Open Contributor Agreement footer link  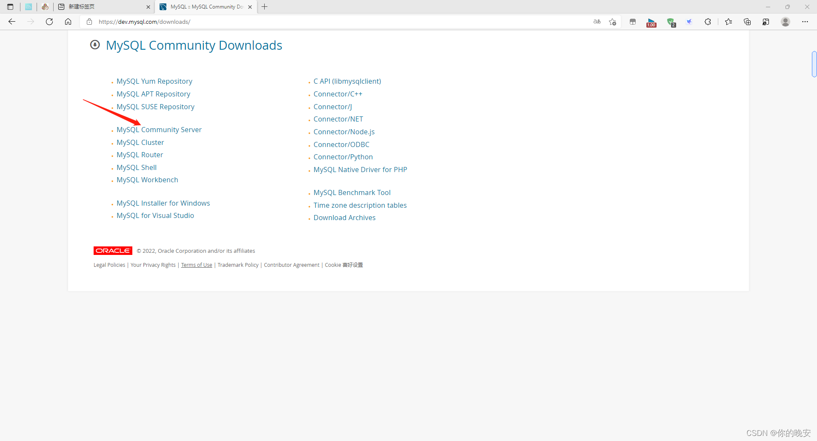coord(291,265)
